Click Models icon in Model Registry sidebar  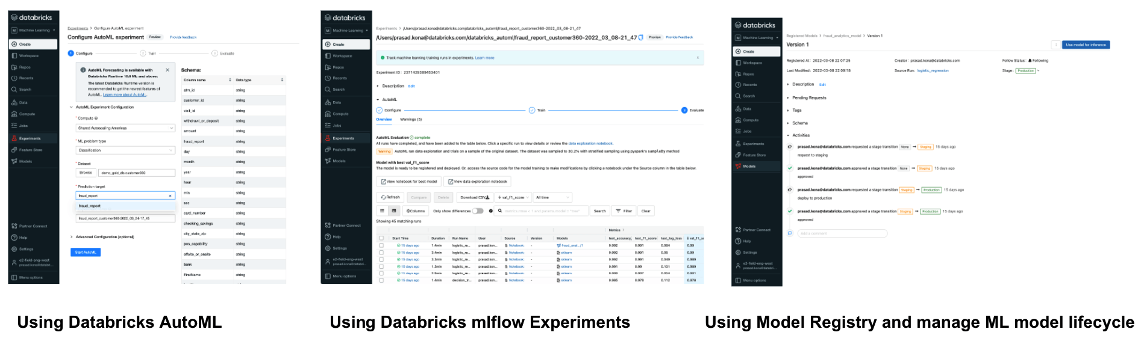pos(738,166)
